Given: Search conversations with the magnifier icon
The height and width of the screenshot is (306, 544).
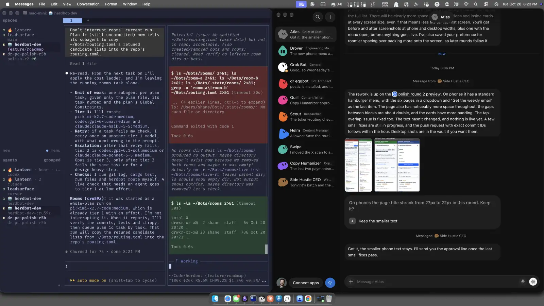Looking at the screenshot, I should [x=318, y=17].
